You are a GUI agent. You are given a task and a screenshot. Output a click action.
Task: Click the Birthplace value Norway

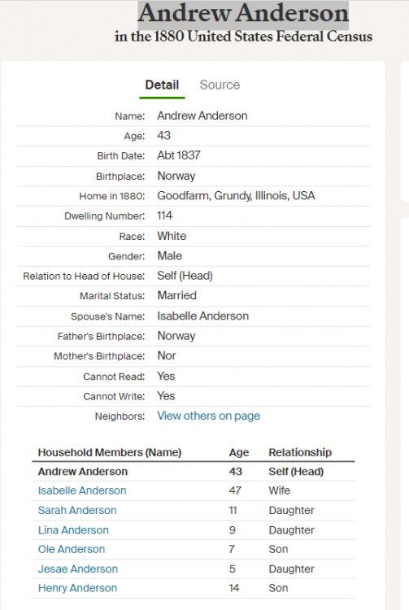(x=176, y=176)
